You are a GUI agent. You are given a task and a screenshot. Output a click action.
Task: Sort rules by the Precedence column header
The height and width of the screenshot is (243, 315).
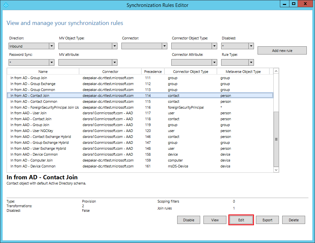(153, 71)
